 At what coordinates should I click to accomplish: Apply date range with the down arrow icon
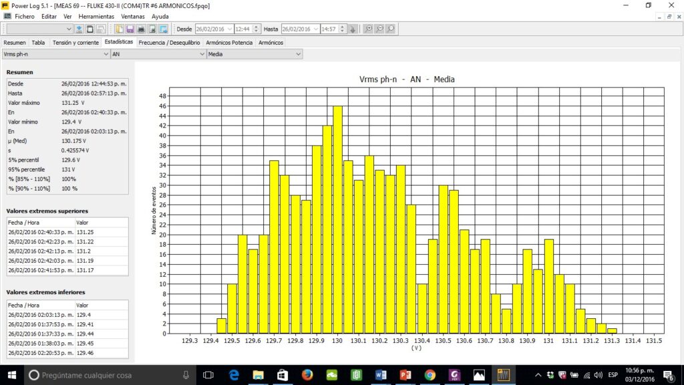(x=353, y=29)
